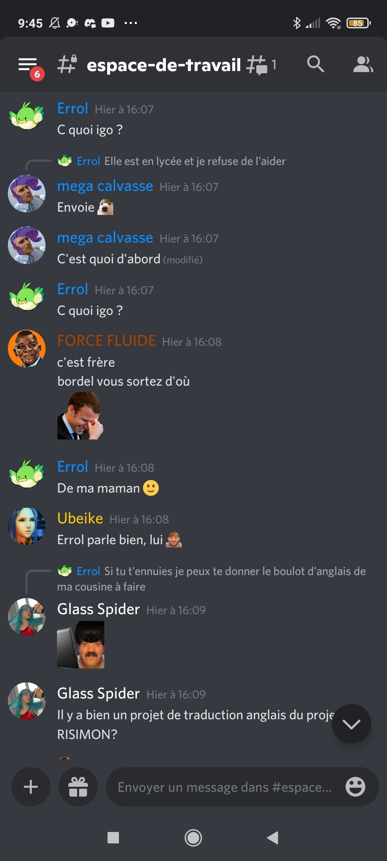Tap the espace-de-travail channel title
The image size is (387, 861).
coord(164,65)
